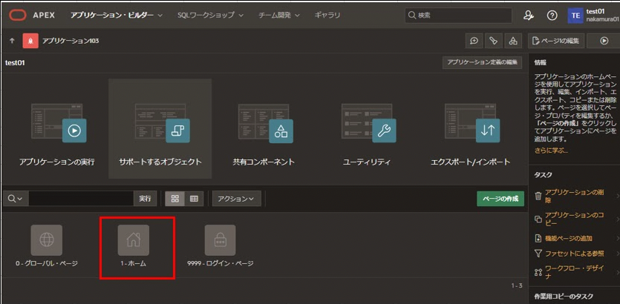The height and width of the screenshot is (304, 620).
Task: Click the run page play button
Action: tap(603, 41)
